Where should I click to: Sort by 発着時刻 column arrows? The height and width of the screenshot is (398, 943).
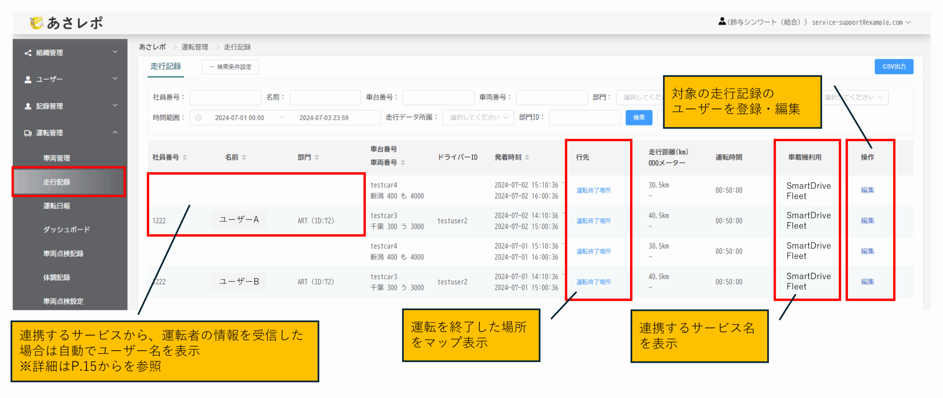click(x=527, y=157)
